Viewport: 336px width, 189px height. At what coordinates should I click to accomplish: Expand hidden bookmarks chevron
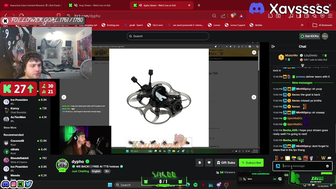(x=302, y=25)
